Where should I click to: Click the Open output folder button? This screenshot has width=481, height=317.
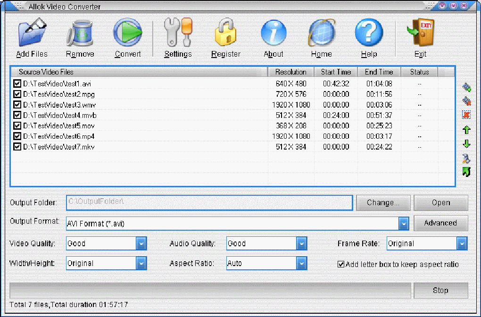[441, 202]
